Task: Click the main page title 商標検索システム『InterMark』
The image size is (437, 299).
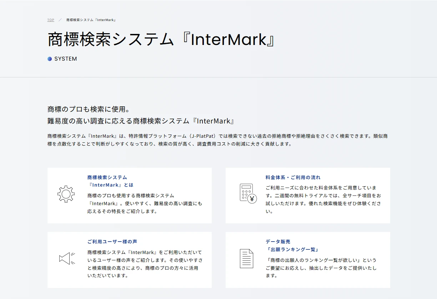Action: 162,40
